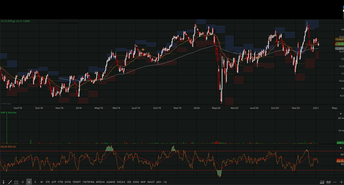Select the line drawing tool
This screenshot has width=344, height=185.
coord(10,182)
